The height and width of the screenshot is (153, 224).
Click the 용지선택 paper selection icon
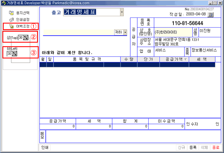11,13
